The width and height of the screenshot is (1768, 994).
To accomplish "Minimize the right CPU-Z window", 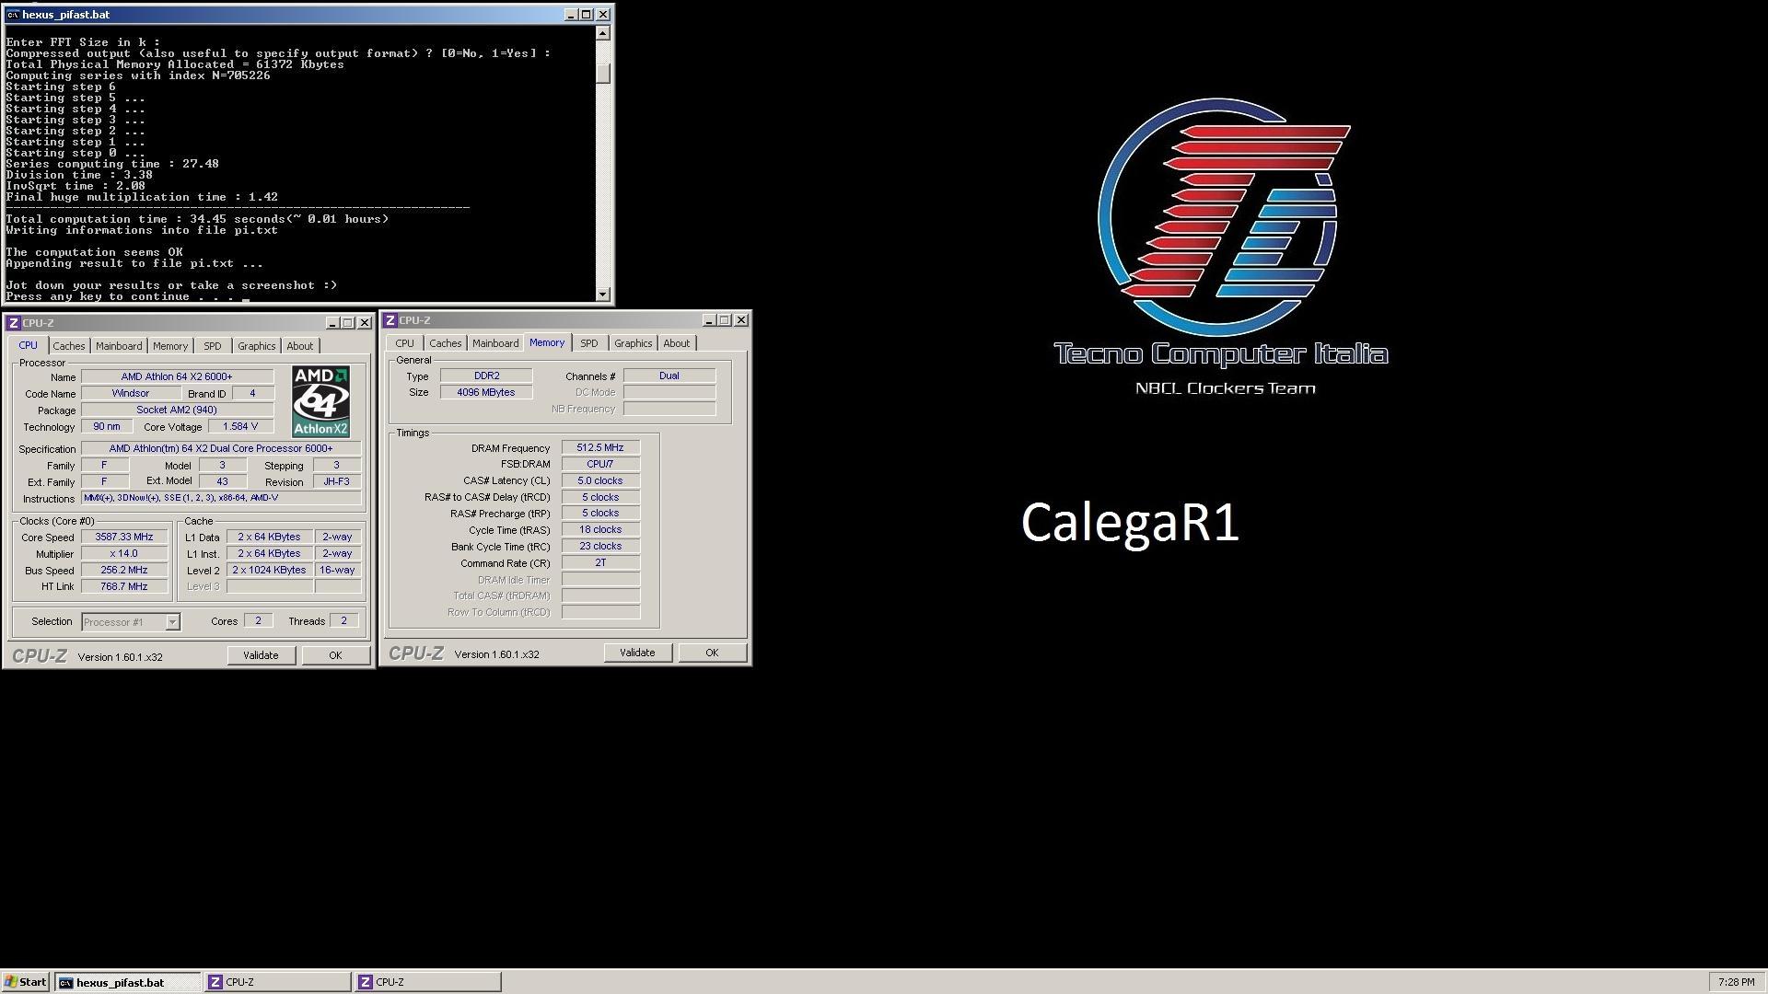I will pyautogui.click(x=709, y=320).
